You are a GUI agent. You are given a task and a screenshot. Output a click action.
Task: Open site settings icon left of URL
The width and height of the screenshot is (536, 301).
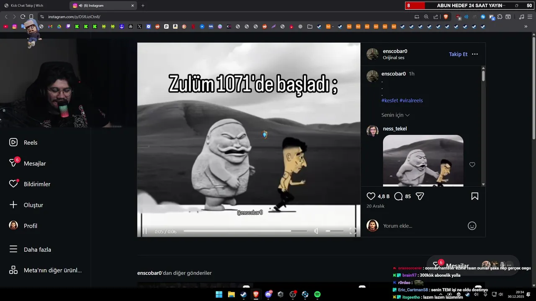42,17
